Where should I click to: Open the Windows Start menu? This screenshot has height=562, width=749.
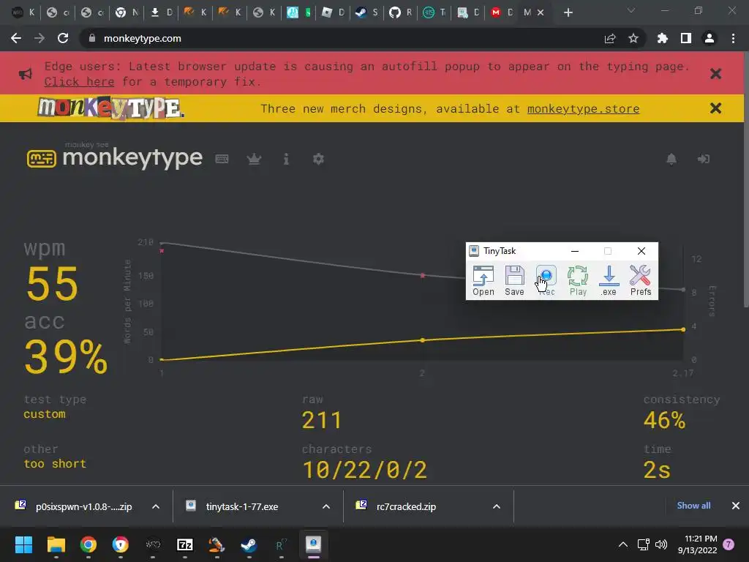(x=23, y=544)
